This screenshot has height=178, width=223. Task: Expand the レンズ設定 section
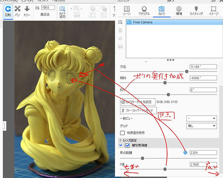click(120, 140)
